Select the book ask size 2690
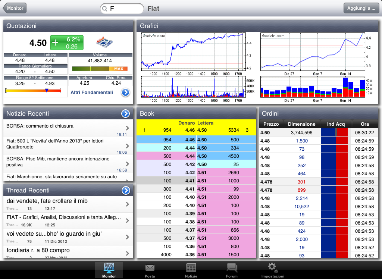The image size is (382, 279). [x=234, y=173]
